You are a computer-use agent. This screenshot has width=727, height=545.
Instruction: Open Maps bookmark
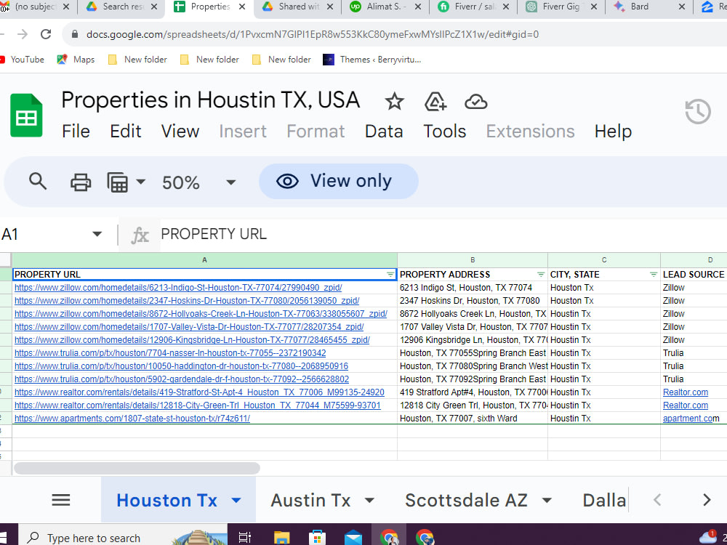(76, 60)
